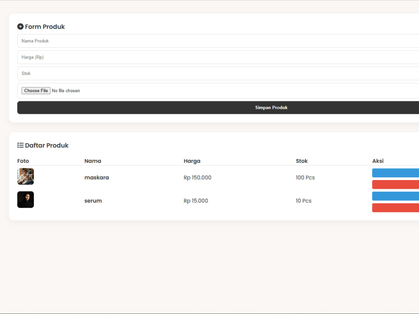419x314 pixels.
Task: Focus the Nama Produk input field
Action: coord(218,41)
